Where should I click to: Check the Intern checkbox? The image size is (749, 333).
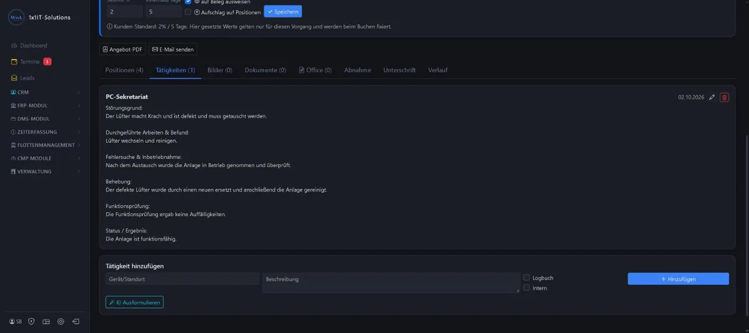[527, 287]
